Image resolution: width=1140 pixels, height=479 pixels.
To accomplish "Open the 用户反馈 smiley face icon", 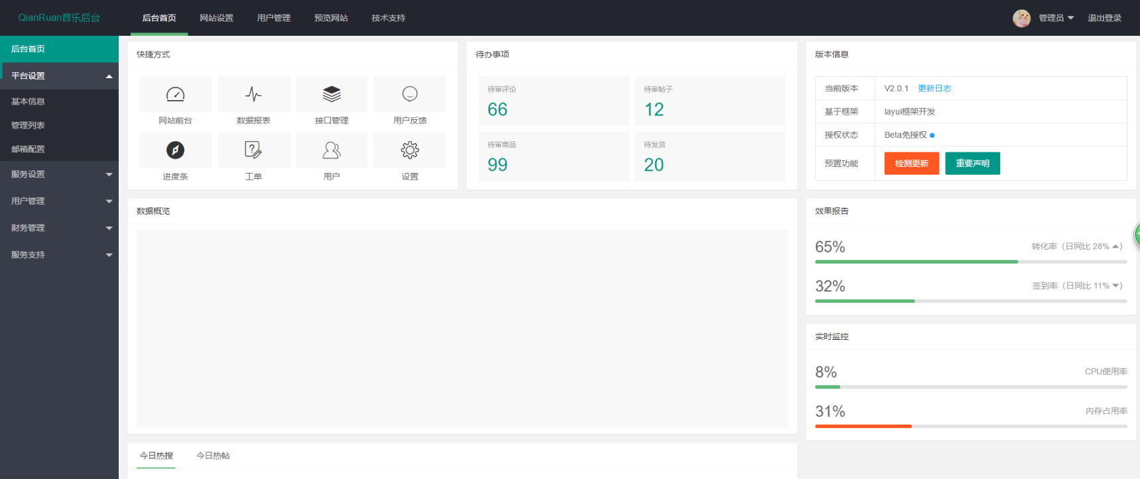I will point(410,94).
